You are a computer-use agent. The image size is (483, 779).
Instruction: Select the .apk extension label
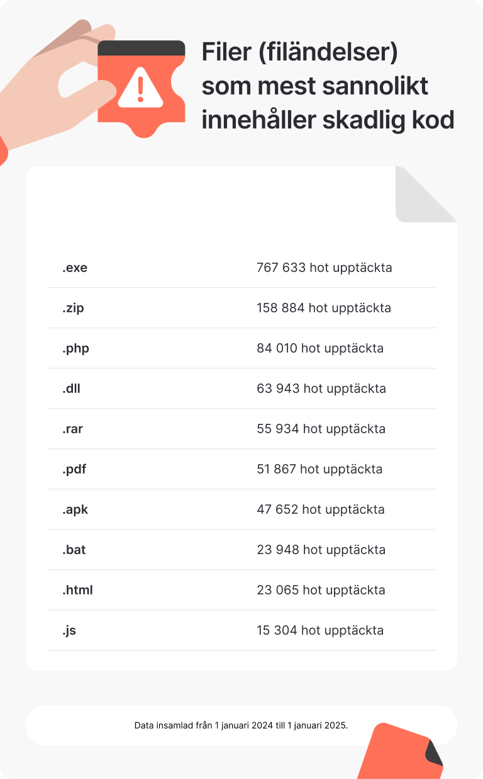(75, 509)
